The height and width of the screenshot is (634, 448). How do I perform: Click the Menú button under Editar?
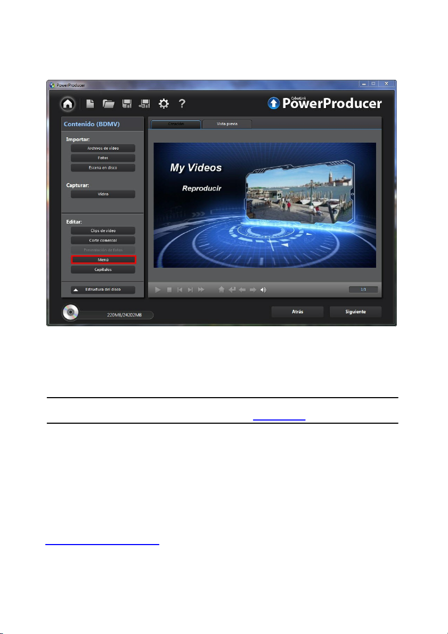[103, 260]
